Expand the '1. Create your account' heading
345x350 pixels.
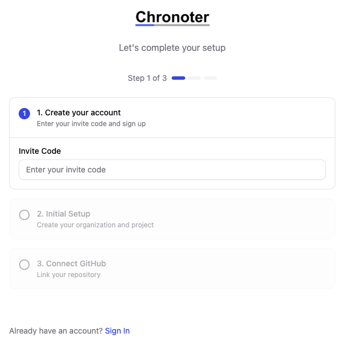point(79,113)
